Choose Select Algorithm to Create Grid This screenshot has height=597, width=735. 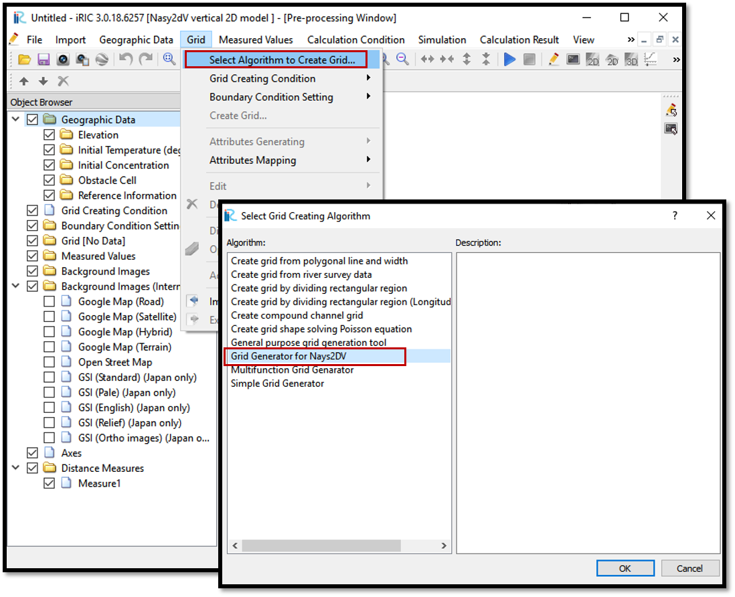pos(282,60)
